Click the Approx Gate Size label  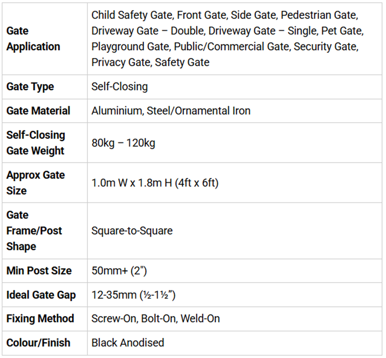(x=35, y=182)
